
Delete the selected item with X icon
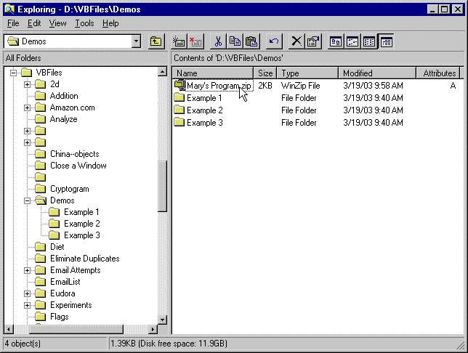296,41
